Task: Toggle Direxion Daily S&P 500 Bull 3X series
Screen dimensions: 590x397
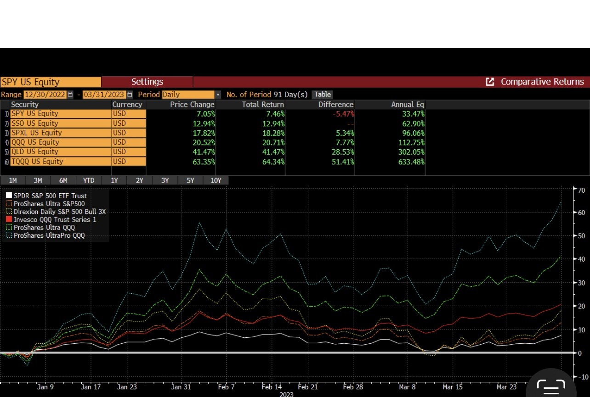Action: [x=59, y=212]
